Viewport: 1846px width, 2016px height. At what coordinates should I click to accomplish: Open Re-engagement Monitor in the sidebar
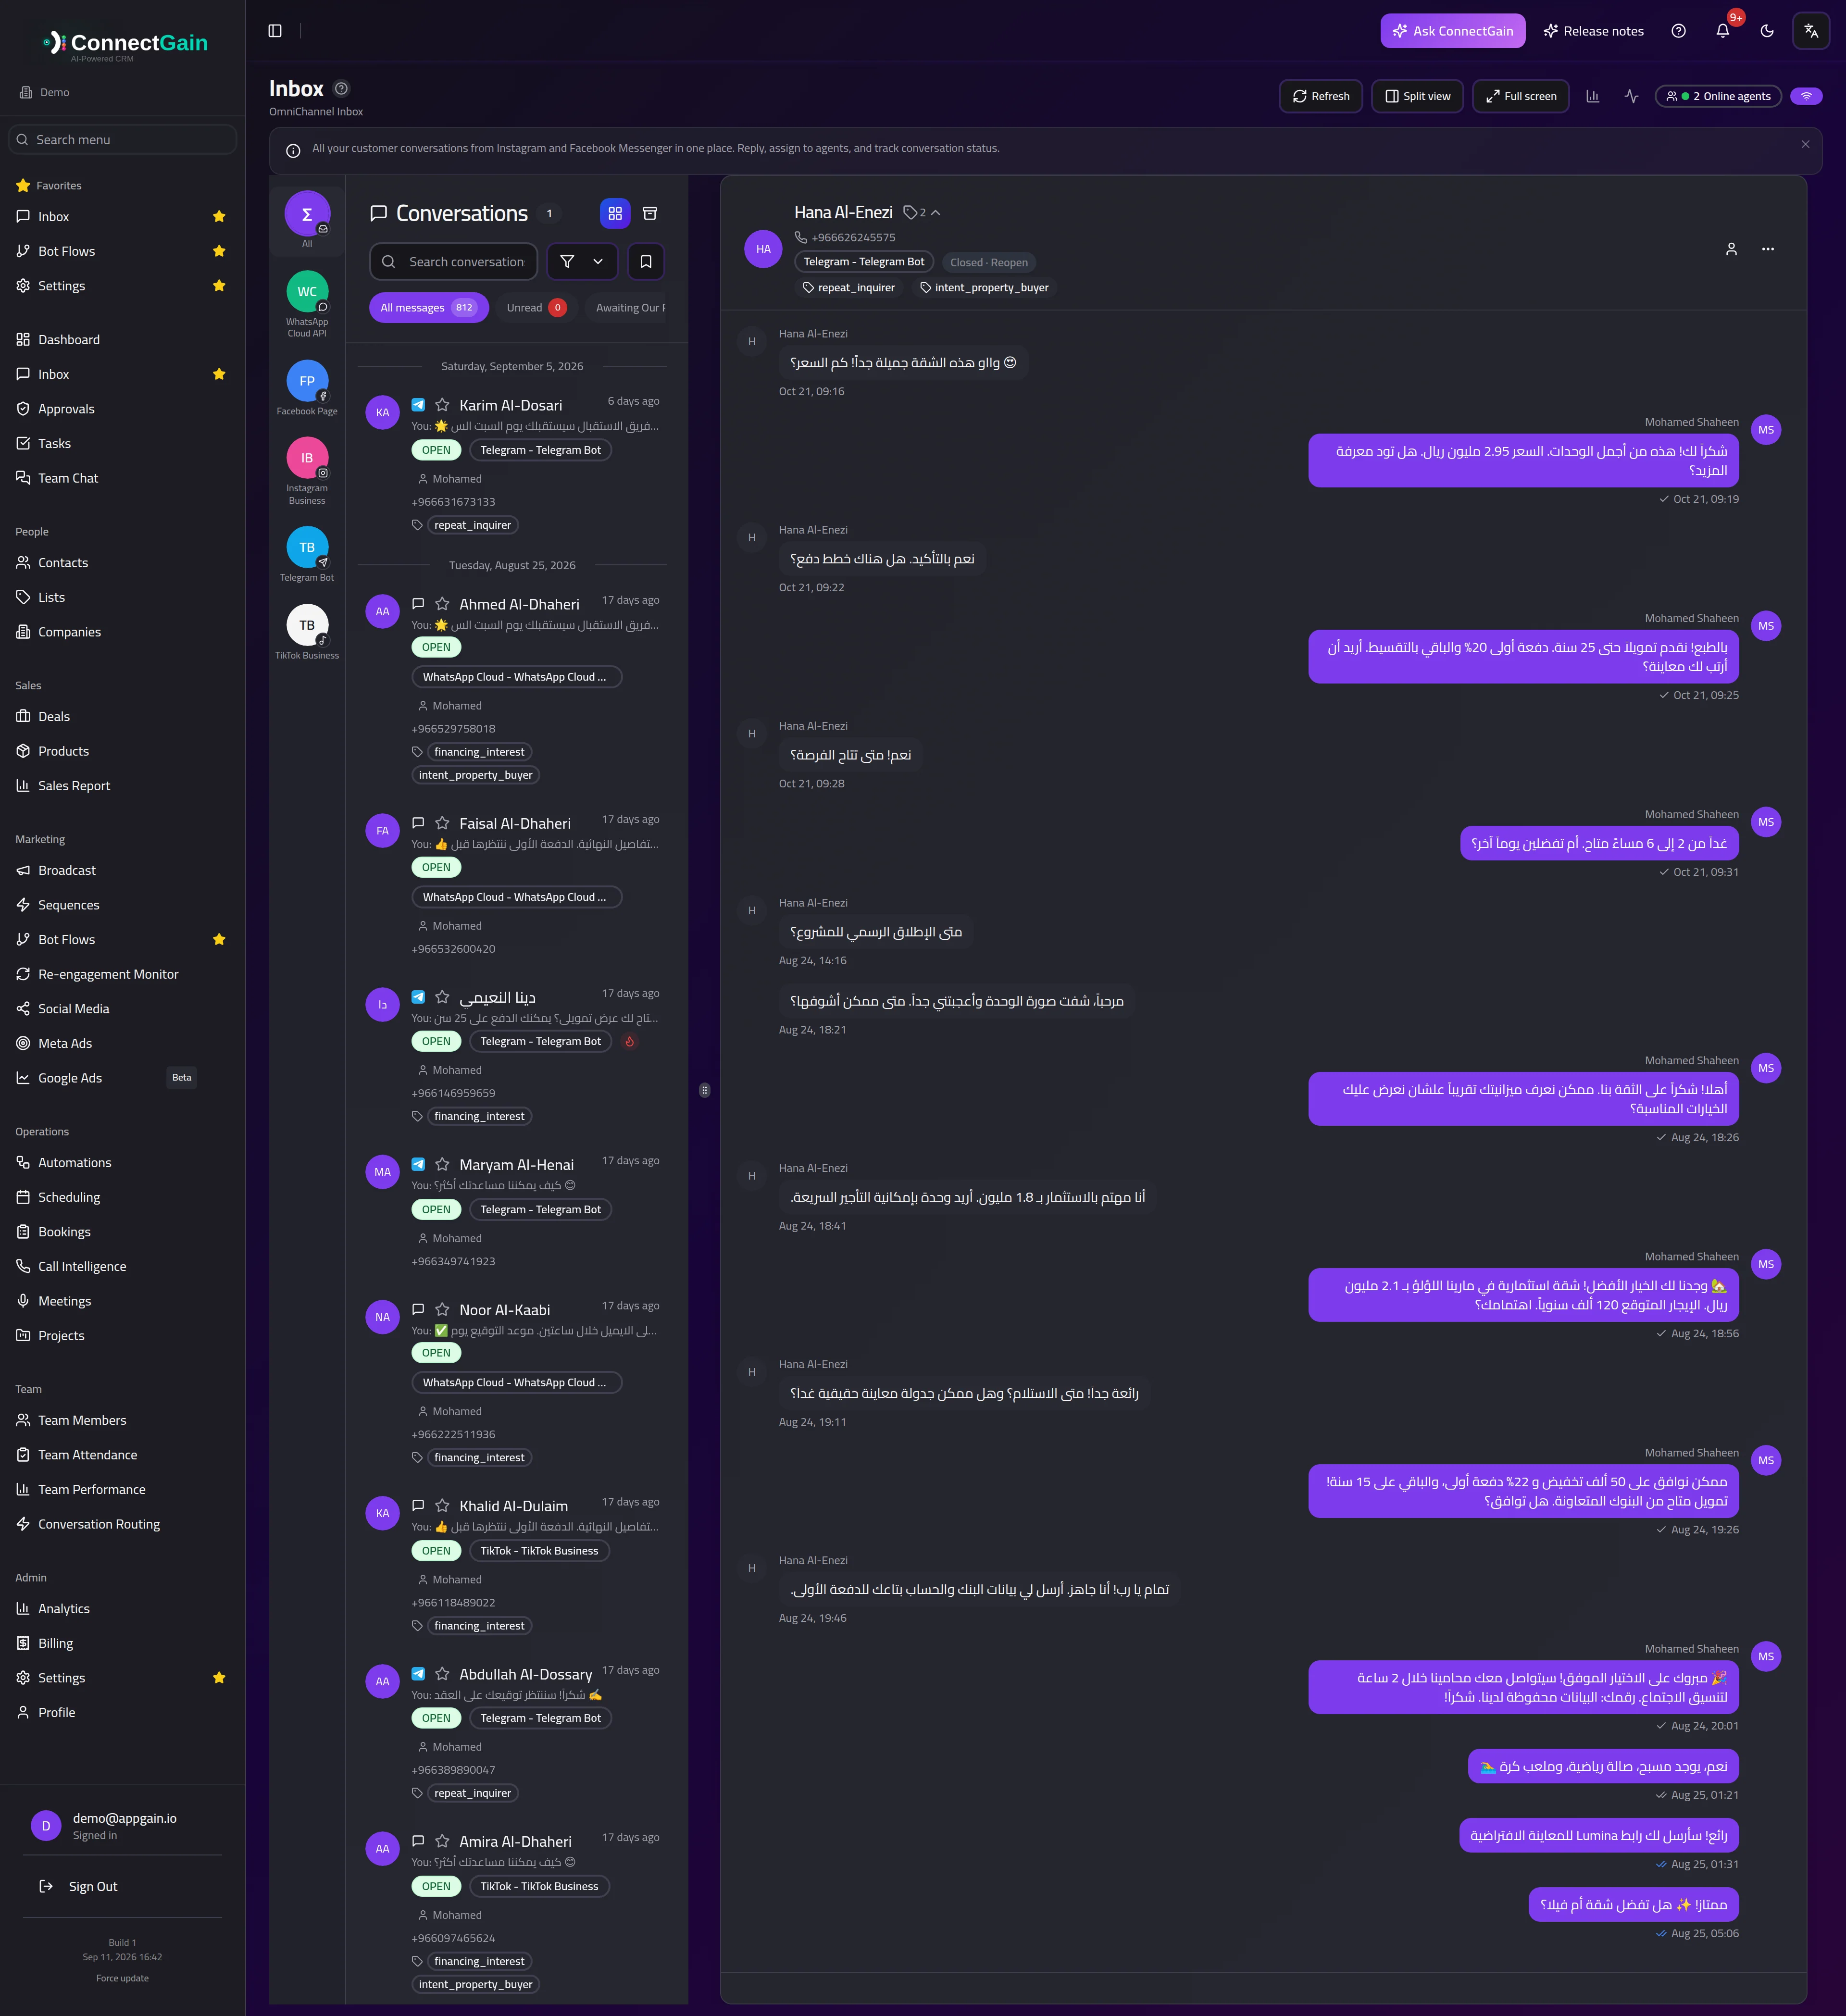coord(122,974)
